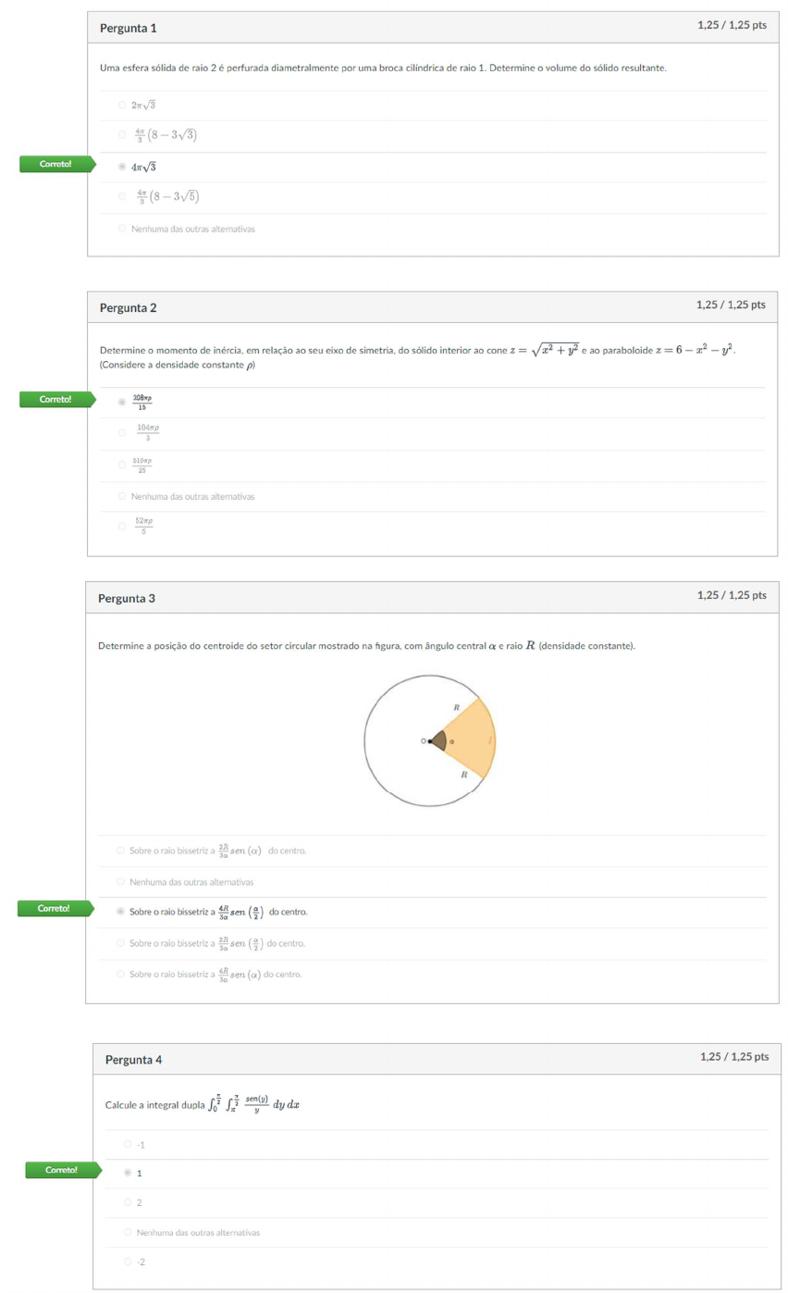The height and width of the screenshot is (1293, 788).
Task: Choose the 4R/3α sen(α/2) centroid answer
Action: pos(120,912)
